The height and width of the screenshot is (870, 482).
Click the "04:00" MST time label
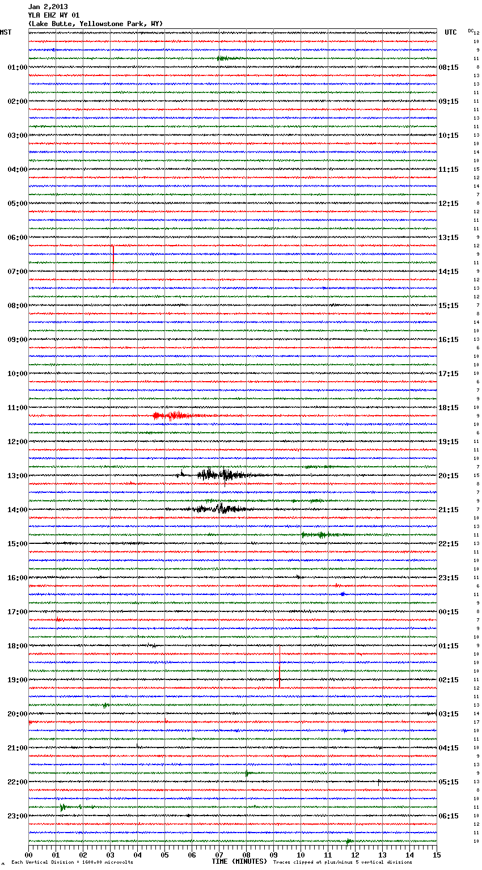click(18, 170)
